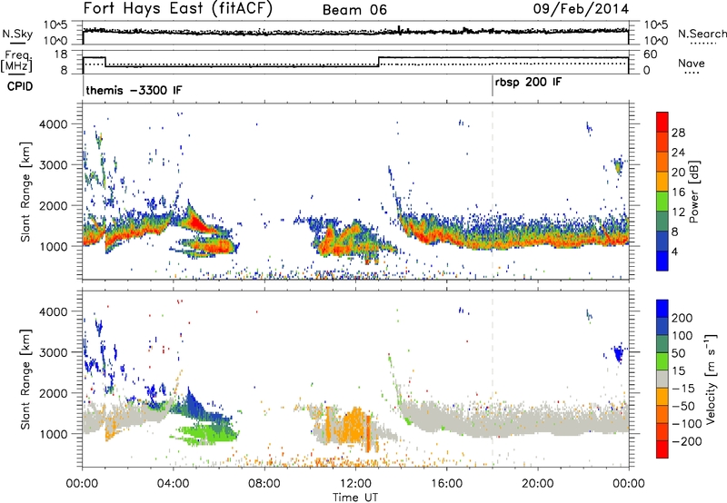Viewport: 727px width, 503px height.
Task: Click the 'Time UT' axis title
Action: pos(355,498)
